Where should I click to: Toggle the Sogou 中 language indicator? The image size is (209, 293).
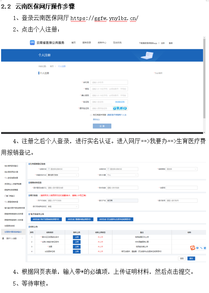197,248
